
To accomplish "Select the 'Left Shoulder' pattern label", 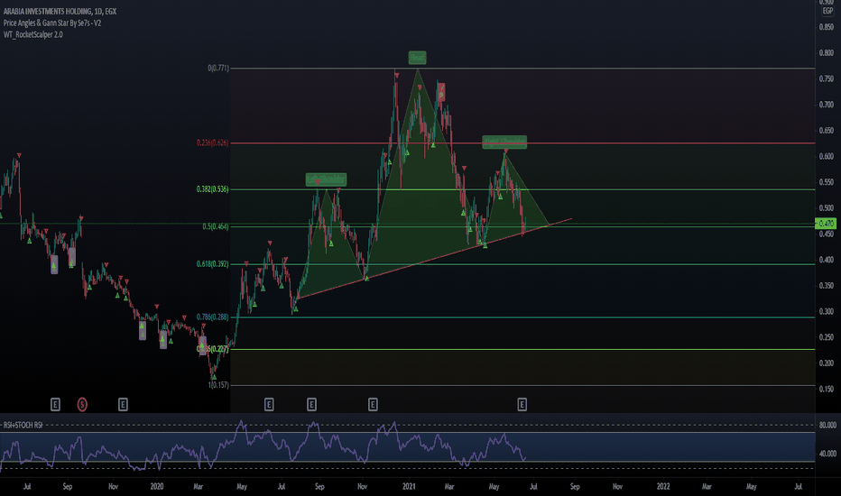I will (x=326, y=179).
